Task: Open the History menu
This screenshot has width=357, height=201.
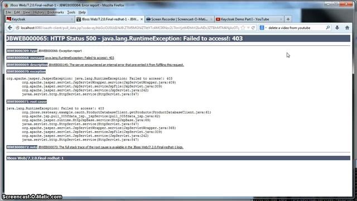Action: [x=38, y=12]
